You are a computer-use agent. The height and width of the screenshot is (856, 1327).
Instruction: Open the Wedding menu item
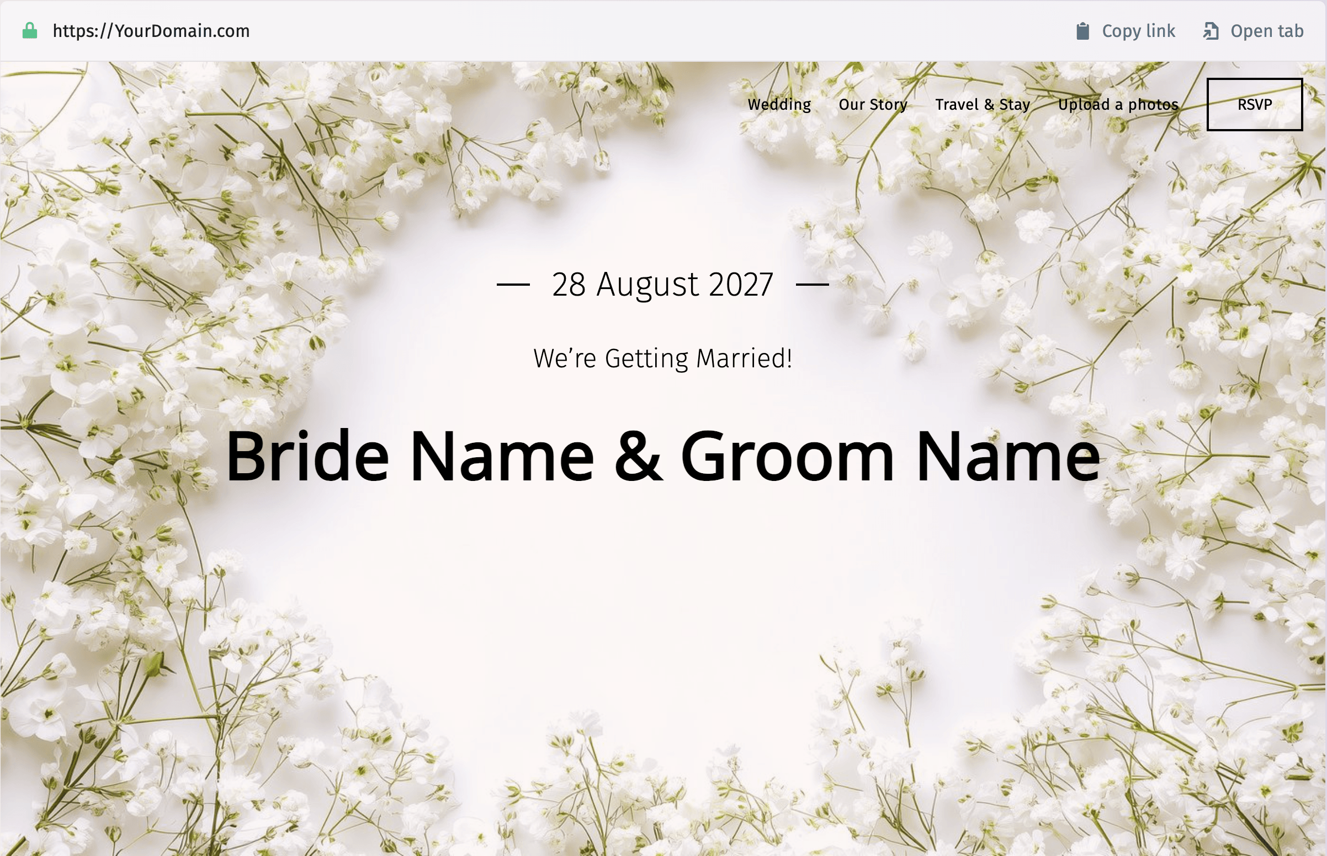coord(779,104)
